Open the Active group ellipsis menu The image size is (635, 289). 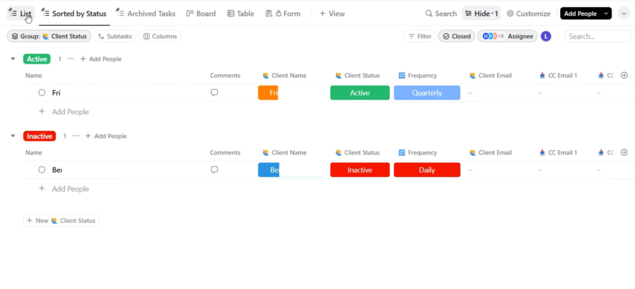pyautogui.click(x=70, y=59)
